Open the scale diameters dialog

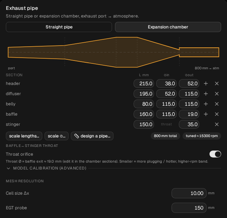tap(57, 136)
